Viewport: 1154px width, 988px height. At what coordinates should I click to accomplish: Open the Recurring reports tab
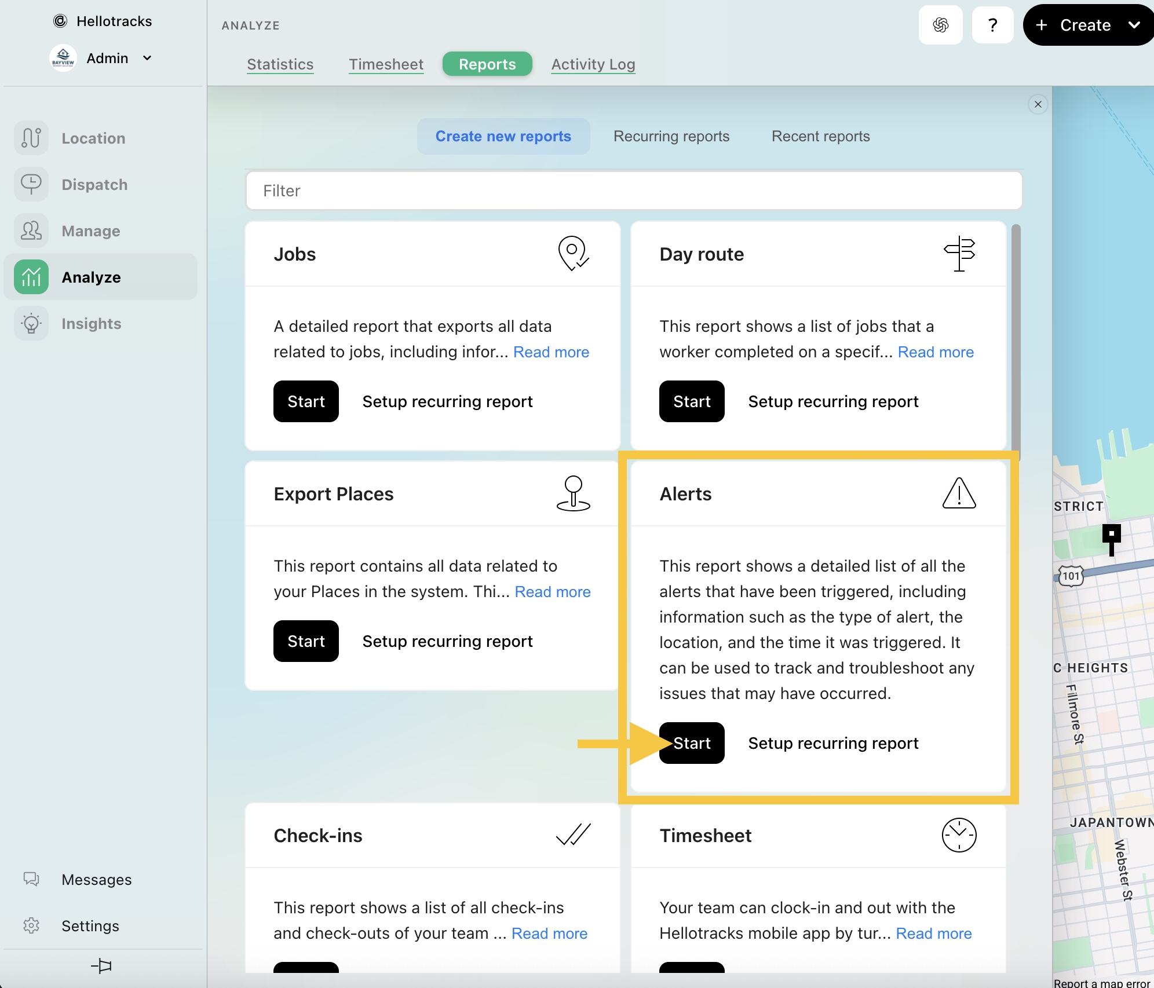[671, 136]
